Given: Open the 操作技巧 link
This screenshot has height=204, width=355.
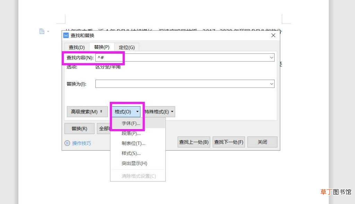Looking at the screenshot, I should pyautogui.click(x=81, y=143).
